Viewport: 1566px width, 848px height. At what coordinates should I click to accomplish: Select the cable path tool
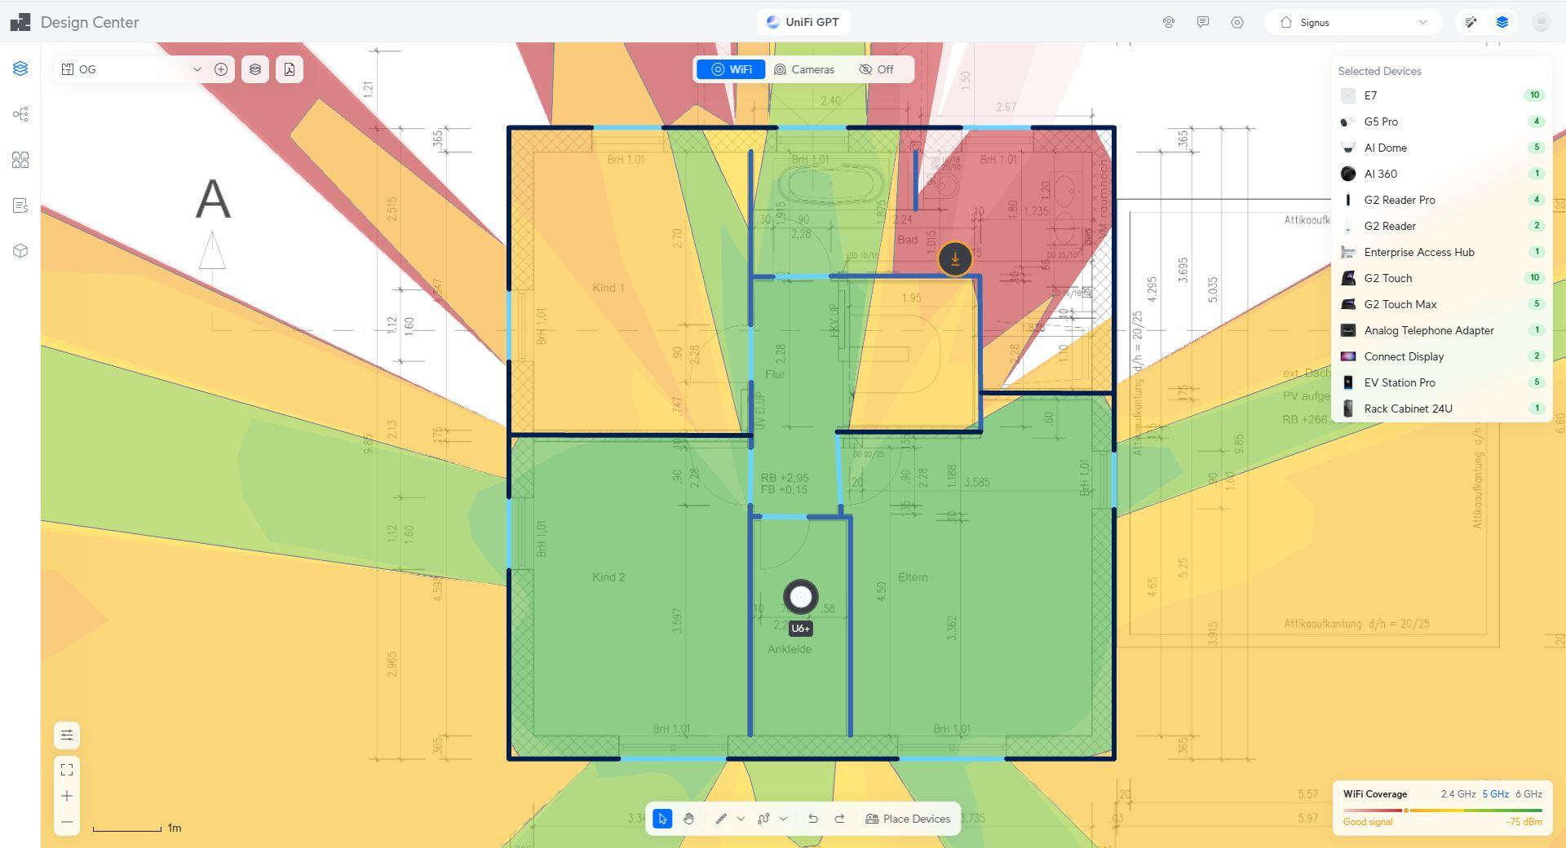(763, 819)
